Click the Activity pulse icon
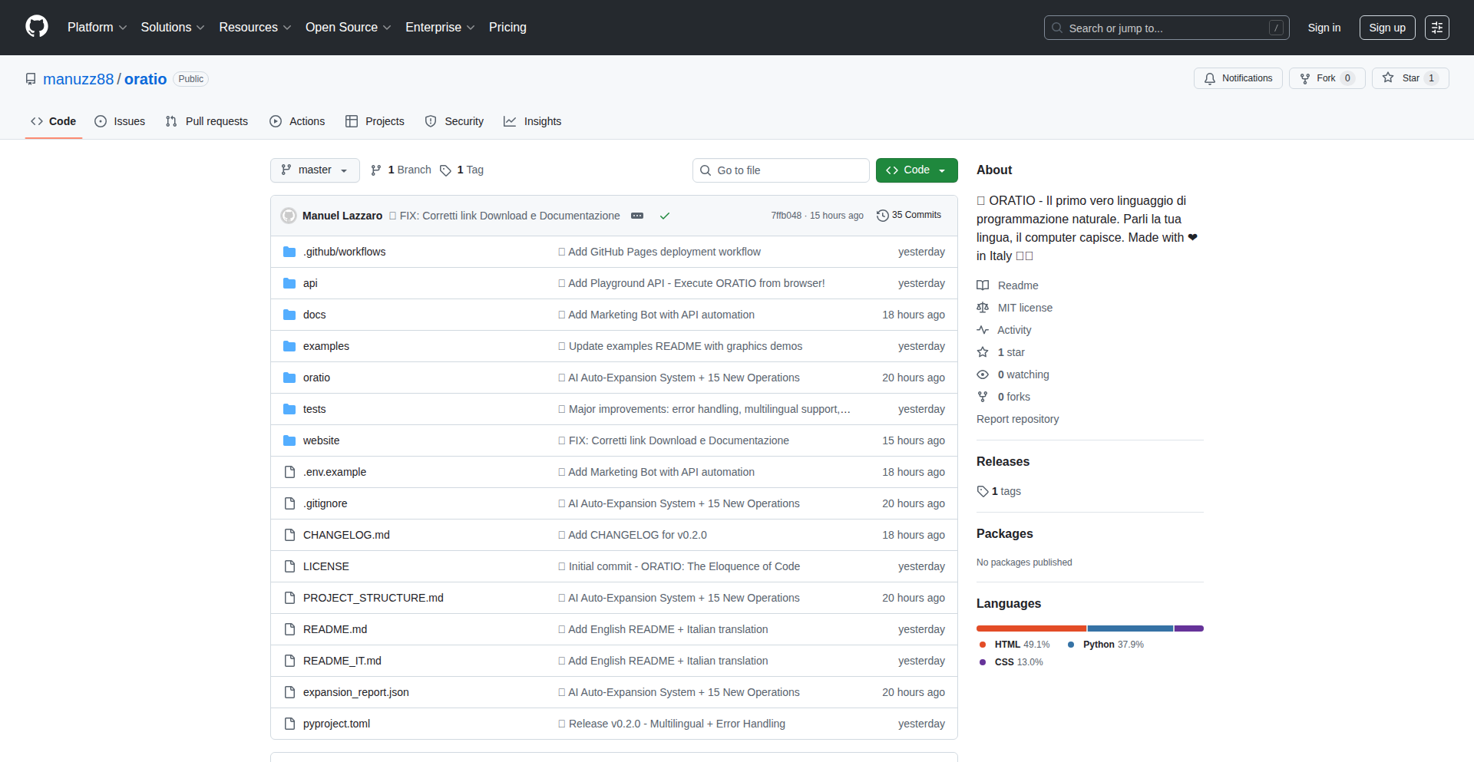1474x762 pixels. [x=983, y=329]
